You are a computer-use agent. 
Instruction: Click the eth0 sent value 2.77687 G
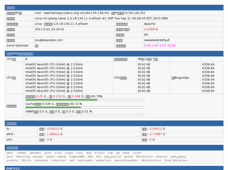(157, 134)
